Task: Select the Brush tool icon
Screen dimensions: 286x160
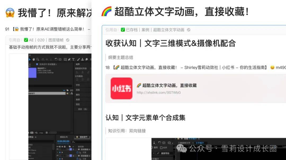Action: tap(78, 60)
